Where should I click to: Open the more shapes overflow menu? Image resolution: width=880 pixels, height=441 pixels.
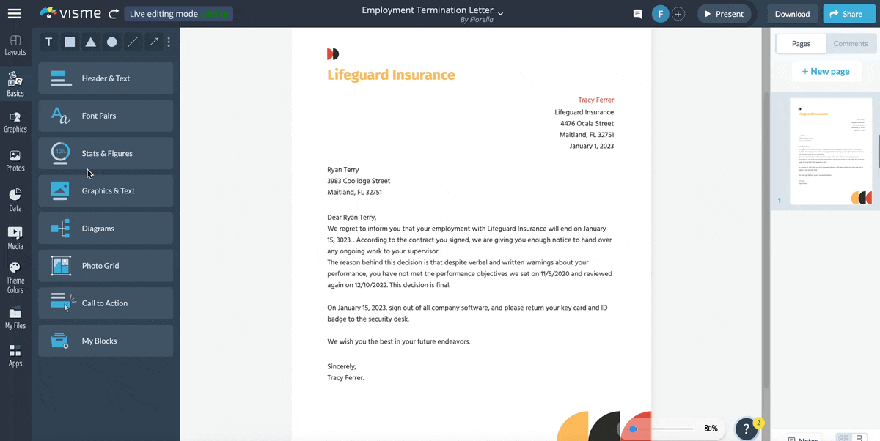click(x=169, y=42)
